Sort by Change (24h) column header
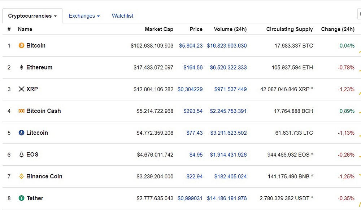The image size is (361, 210). point(338,29)
